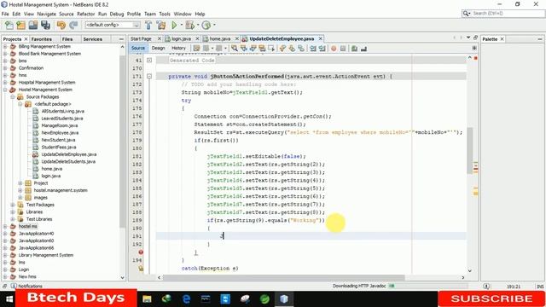546x307 pixels.
Task: Click the Save All toolbar icon
Action: pyautogui.click(x=45, y=25)
